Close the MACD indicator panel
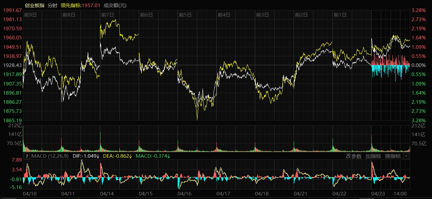The image size is (432, 199). [x=406, y=156]
